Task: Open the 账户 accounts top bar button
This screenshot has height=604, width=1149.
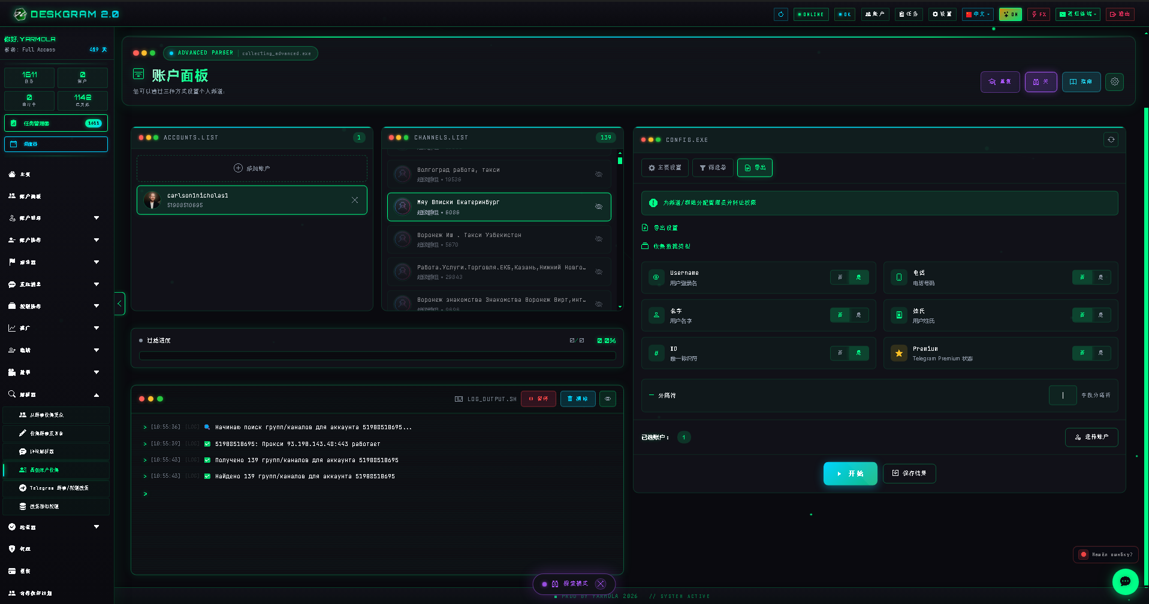Action: coord(875,14)
